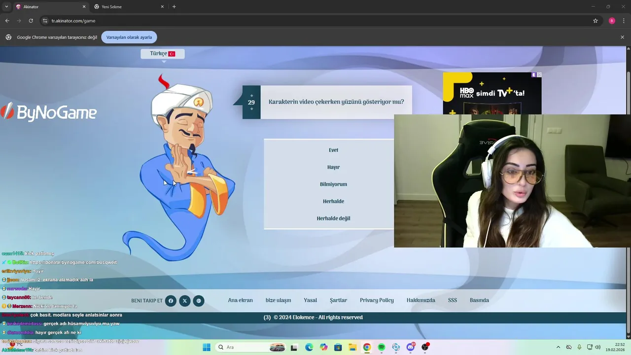Launch Microsoft Edge from the taskbar
The image size is (631, 355).
[309, 347]
